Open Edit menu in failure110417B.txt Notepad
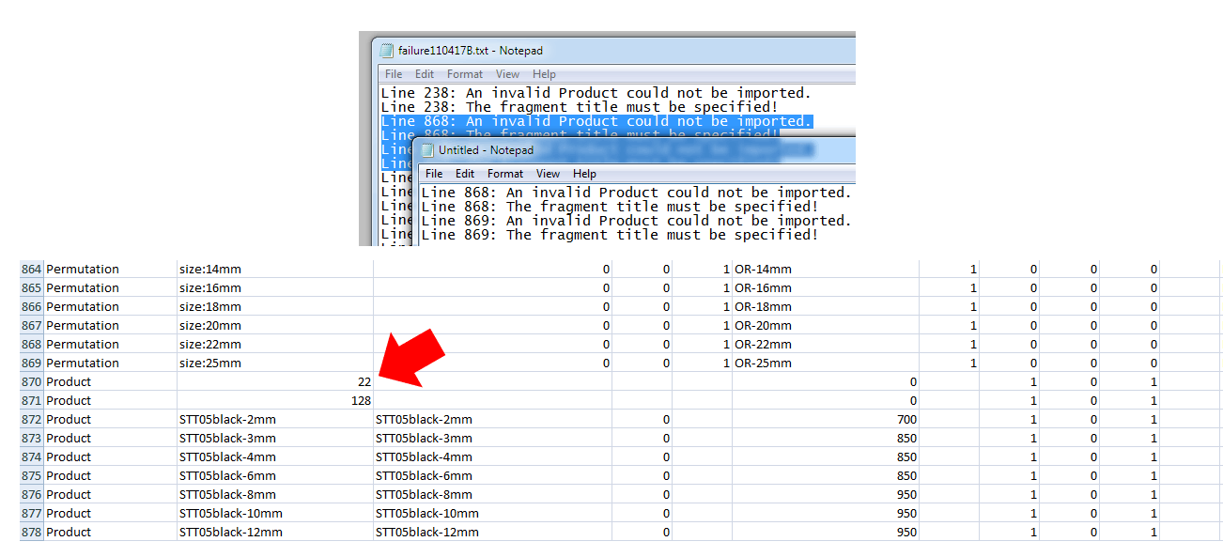 pyautogui.click(x=425, y=74)
